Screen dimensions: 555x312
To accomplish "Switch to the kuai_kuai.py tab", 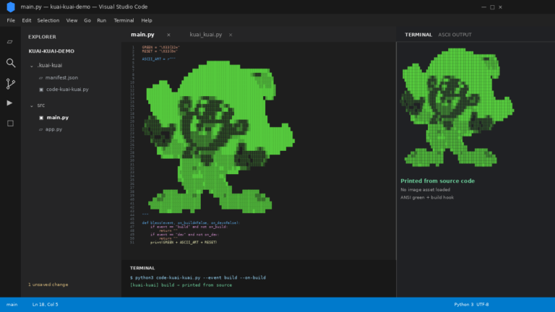I will pyautogui.click(x=206, y=35).
